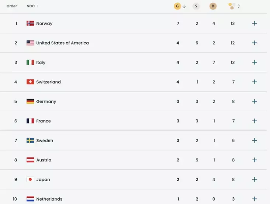Click the Sweden flag icon

tap(30, 140)
